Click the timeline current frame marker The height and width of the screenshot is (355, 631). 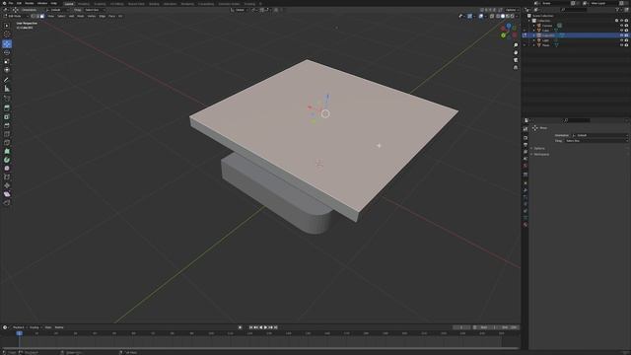click(x=19, y=333)
